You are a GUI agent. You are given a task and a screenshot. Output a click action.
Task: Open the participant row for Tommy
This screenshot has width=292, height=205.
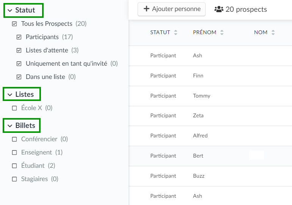[210, 96]
